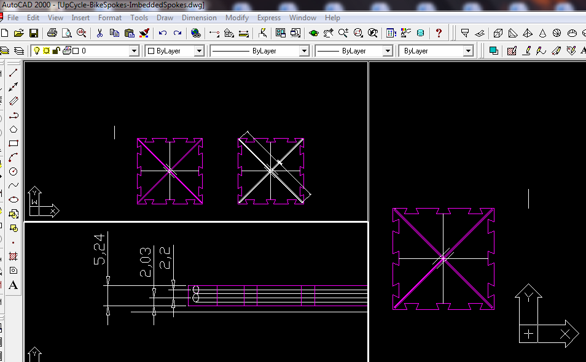Expand the layer 0 dropdown
The width and height of the screenshot is (586, 362).
(134, 51)
